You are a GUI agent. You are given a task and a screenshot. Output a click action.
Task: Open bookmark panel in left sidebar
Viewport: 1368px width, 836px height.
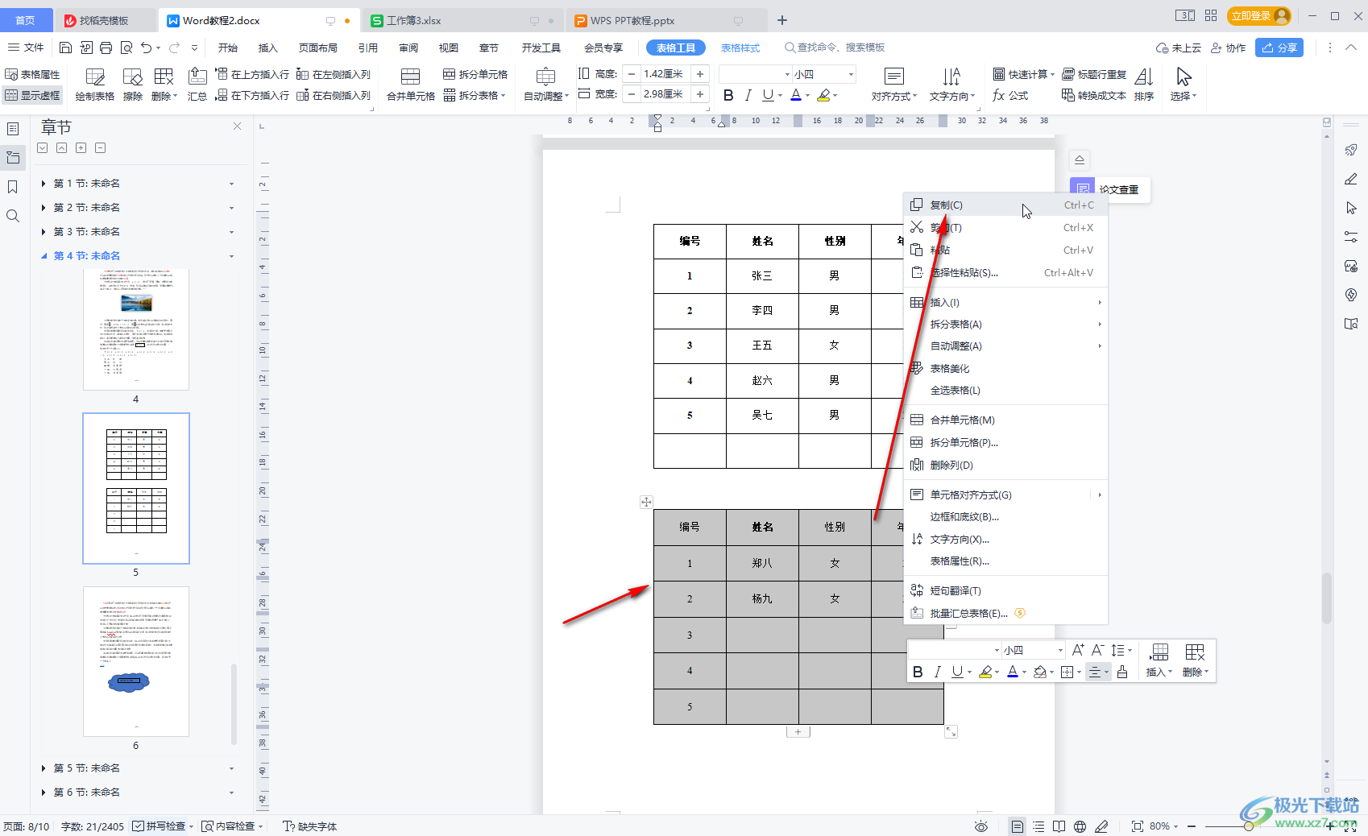pos(13,187)
